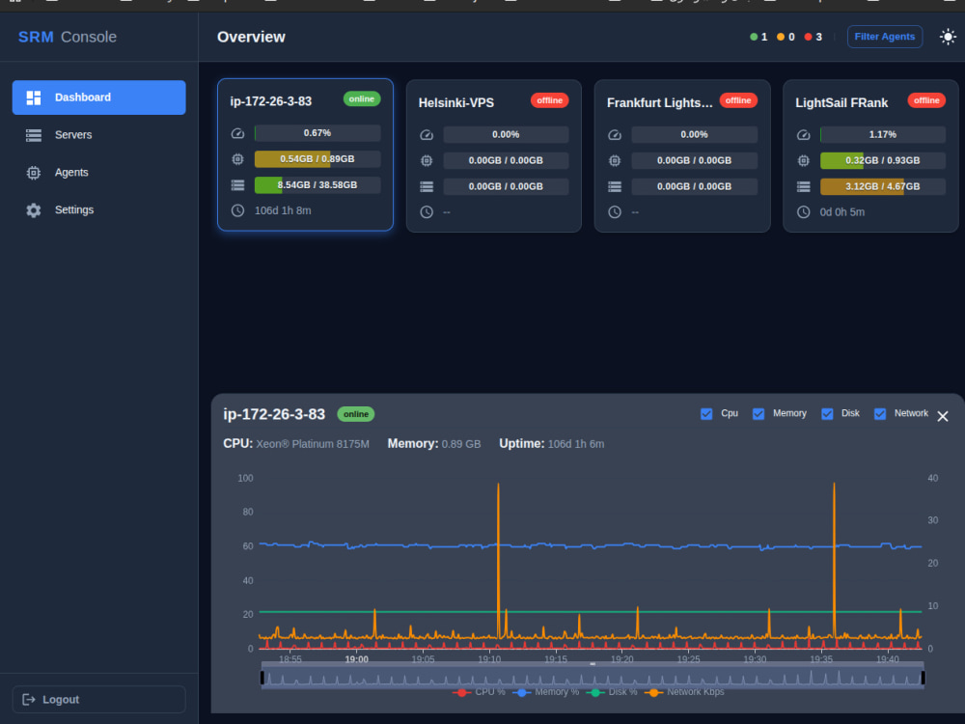Viewport: 965px width, 724px height.
Task: Click the SRM Console logo
Action: 68,37
